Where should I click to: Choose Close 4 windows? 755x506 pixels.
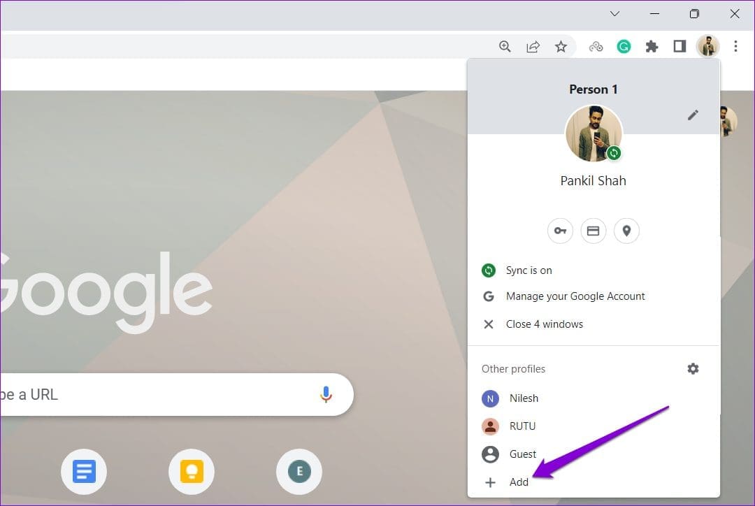pyautogui.click(x=545, y=324)
